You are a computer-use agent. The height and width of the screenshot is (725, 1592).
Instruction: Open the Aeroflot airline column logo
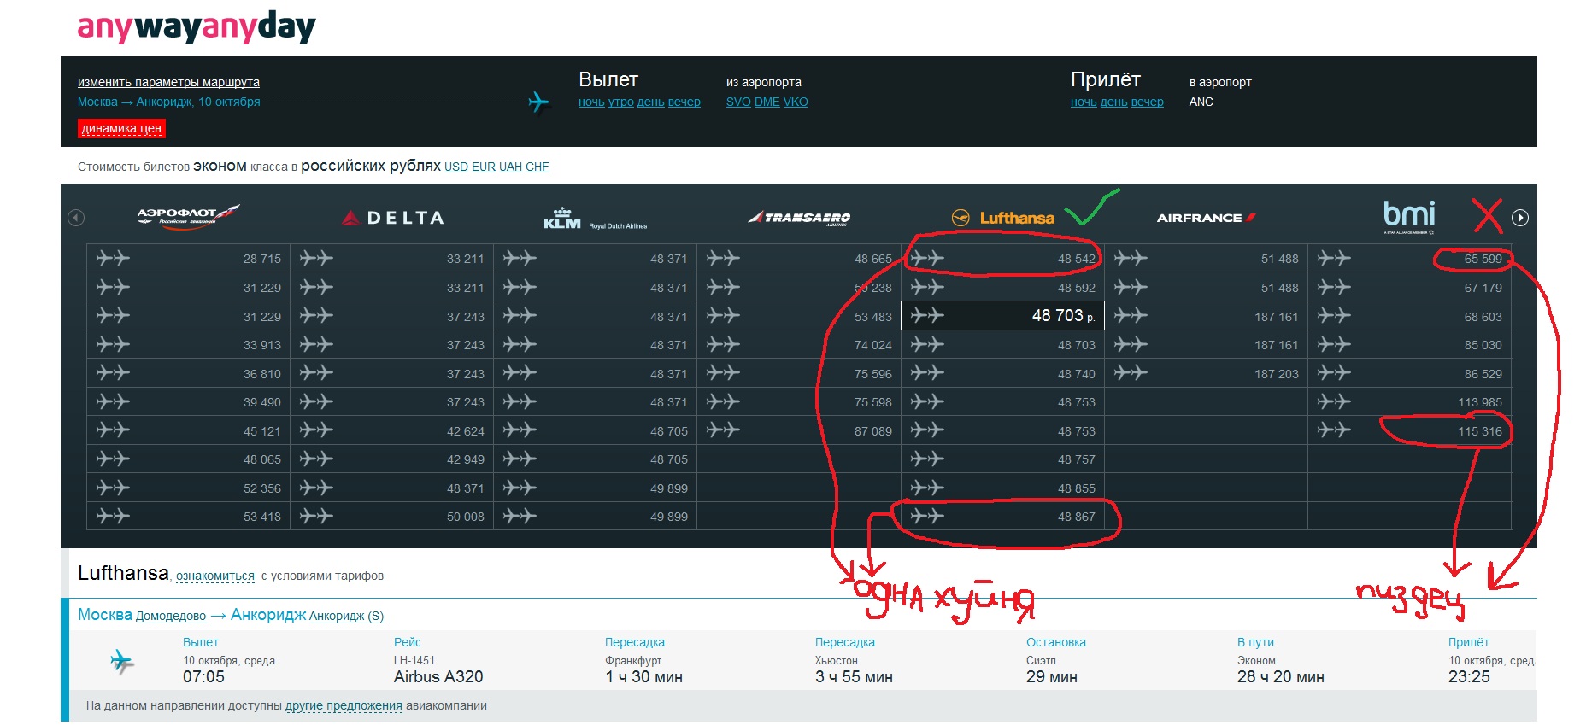[188, 215]
